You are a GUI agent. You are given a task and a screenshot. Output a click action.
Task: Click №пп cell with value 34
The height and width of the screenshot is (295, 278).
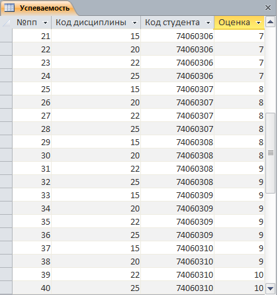tap(32, 208)
